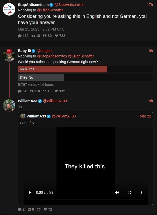Click the reply icon on StopAntisemitism tweet
The image size is (157, 215).
[20, 36]
